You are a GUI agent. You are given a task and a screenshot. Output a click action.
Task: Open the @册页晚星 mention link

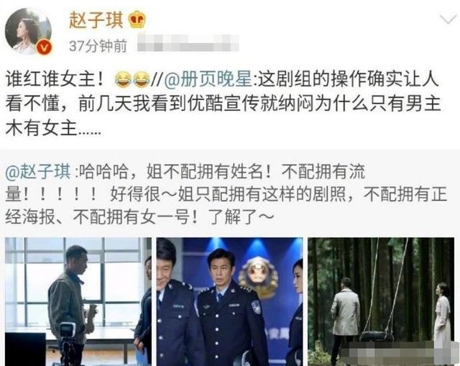coord(208,79)
